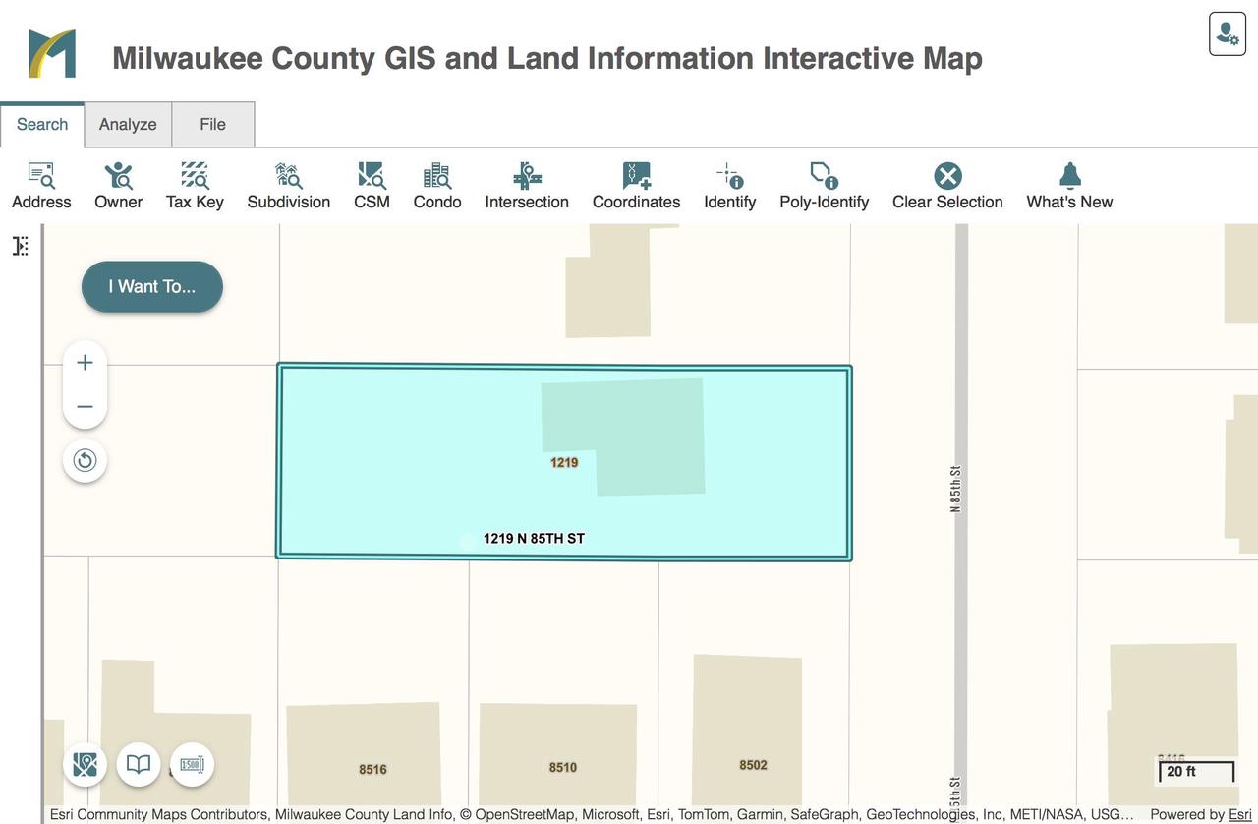Open the File tab
This screenshot has width=1258, height=824.
[x=212, y=125]
